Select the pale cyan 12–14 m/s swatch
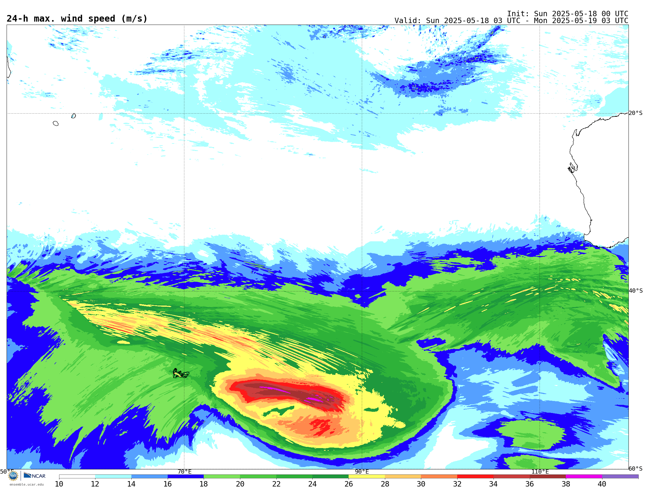Screen dimensions: 648x488 coord(113,477)
